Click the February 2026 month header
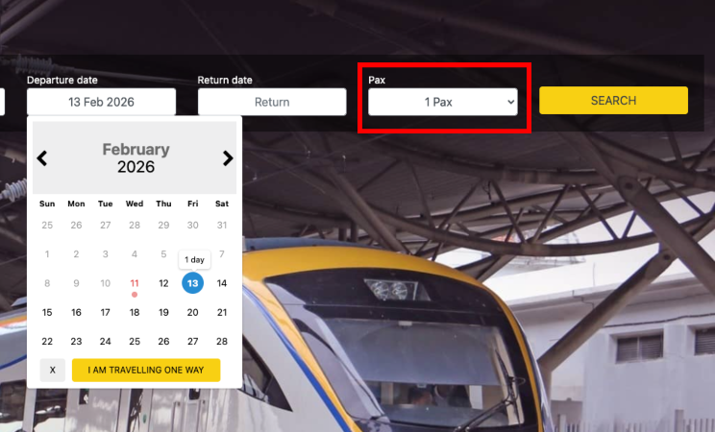This screenshot has height=432, width=715. tap(136, 158)
